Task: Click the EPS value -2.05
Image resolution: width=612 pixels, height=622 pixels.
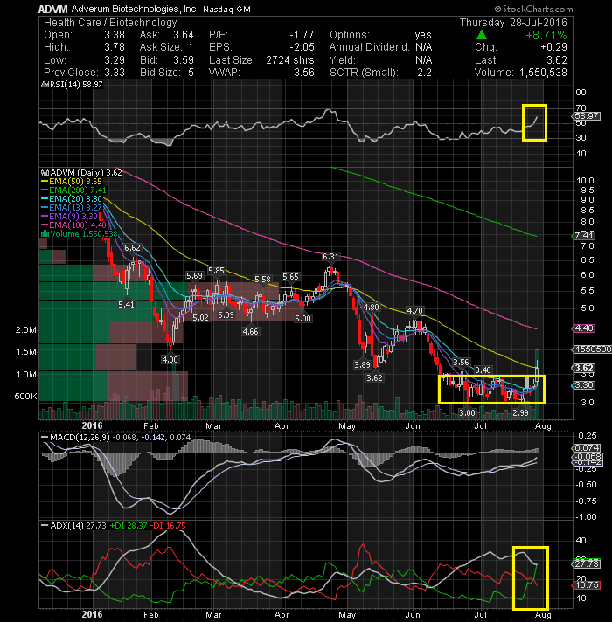Action: pos(302,47)
